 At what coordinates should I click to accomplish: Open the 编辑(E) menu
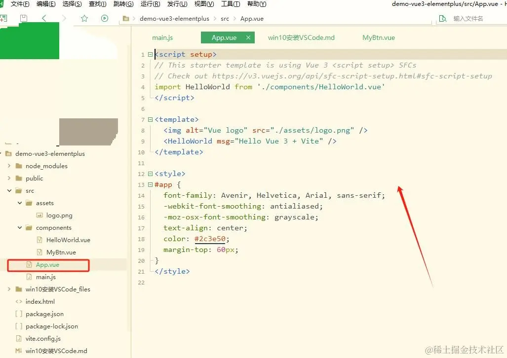click(x=46, y=4)
